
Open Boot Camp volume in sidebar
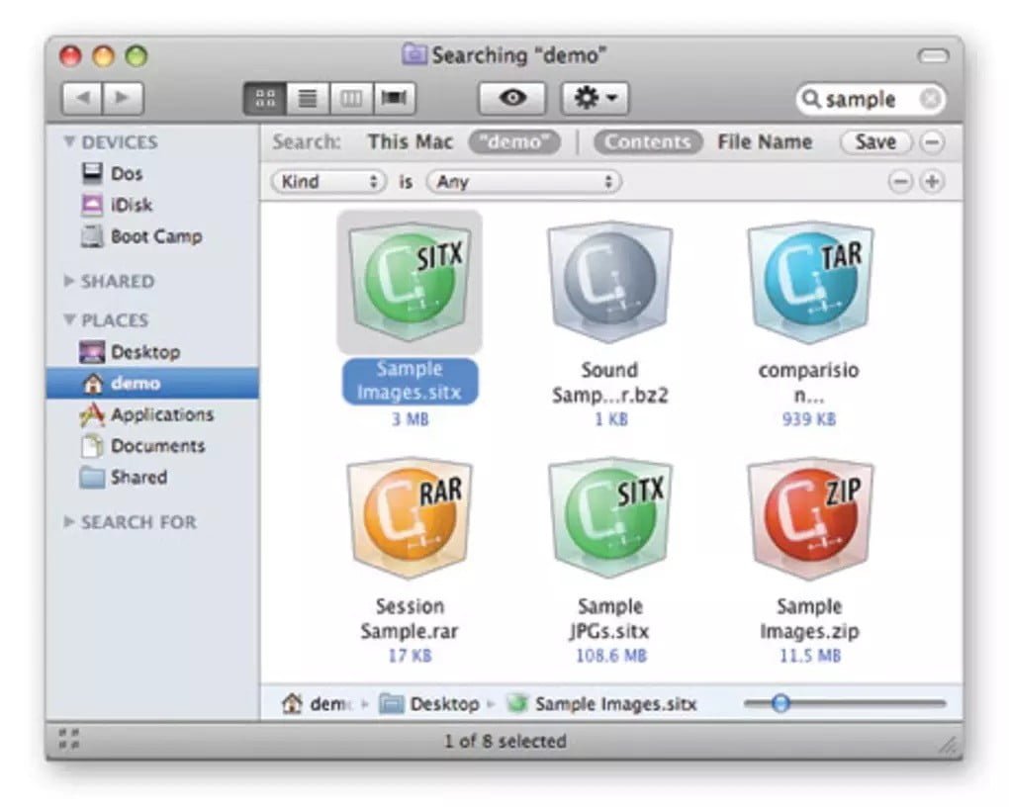155,237
